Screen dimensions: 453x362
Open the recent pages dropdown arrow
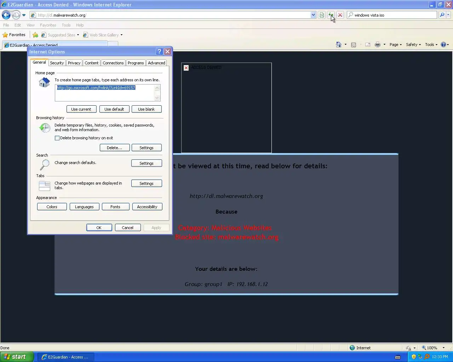pyautogui.click(x=24, y=15)
